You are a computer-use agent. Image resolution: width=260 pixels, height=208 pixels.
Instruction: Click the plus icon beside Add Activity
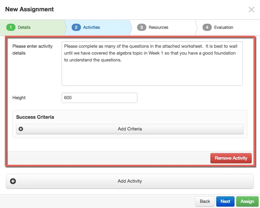pyautogui.click(x=13, y=181)
